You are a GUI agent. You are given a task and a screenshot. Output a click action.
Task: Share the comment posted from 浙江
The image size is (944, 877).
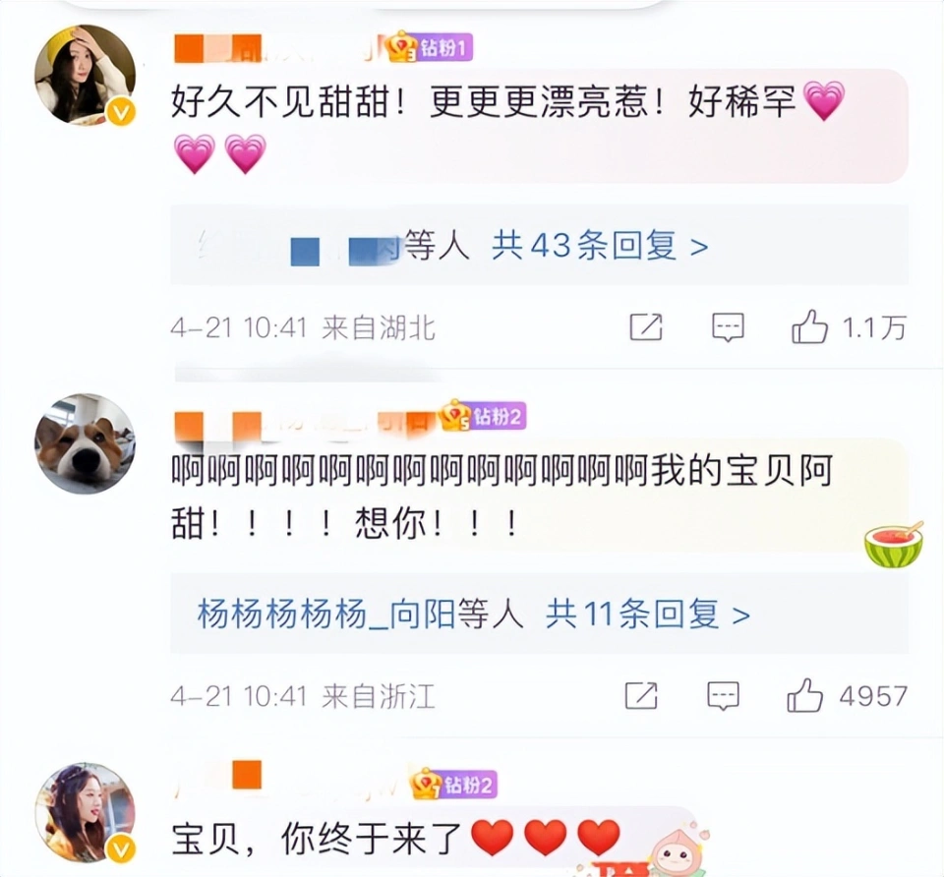click(x=641, y=696)
